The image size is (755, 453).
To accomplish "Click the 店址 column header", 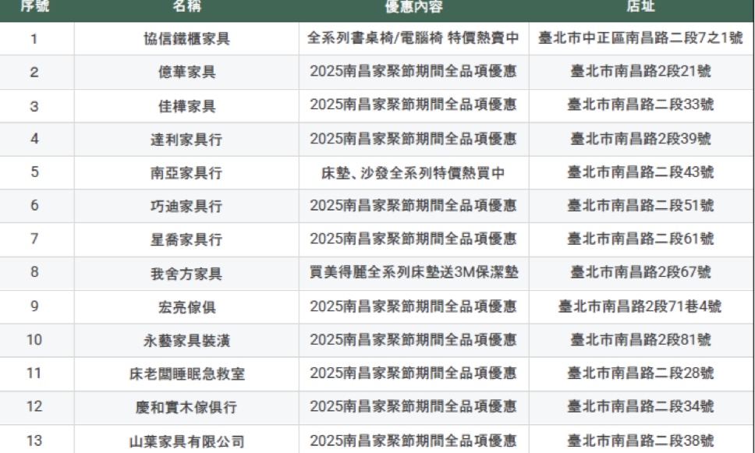I will 640,7.
